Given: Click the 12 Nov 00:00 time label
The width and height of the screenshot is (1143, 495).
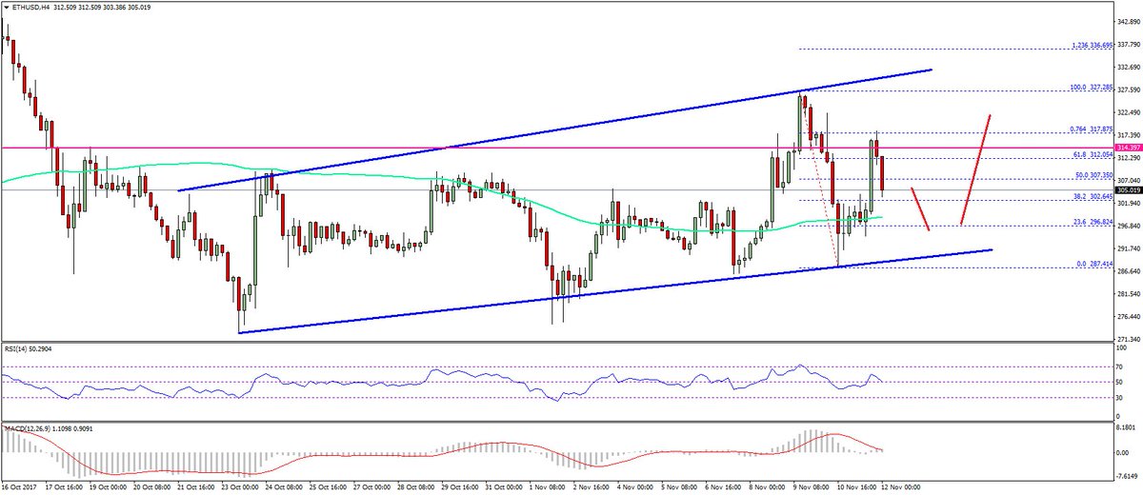Looking at the screenshot, I should [x=898, y=487].
